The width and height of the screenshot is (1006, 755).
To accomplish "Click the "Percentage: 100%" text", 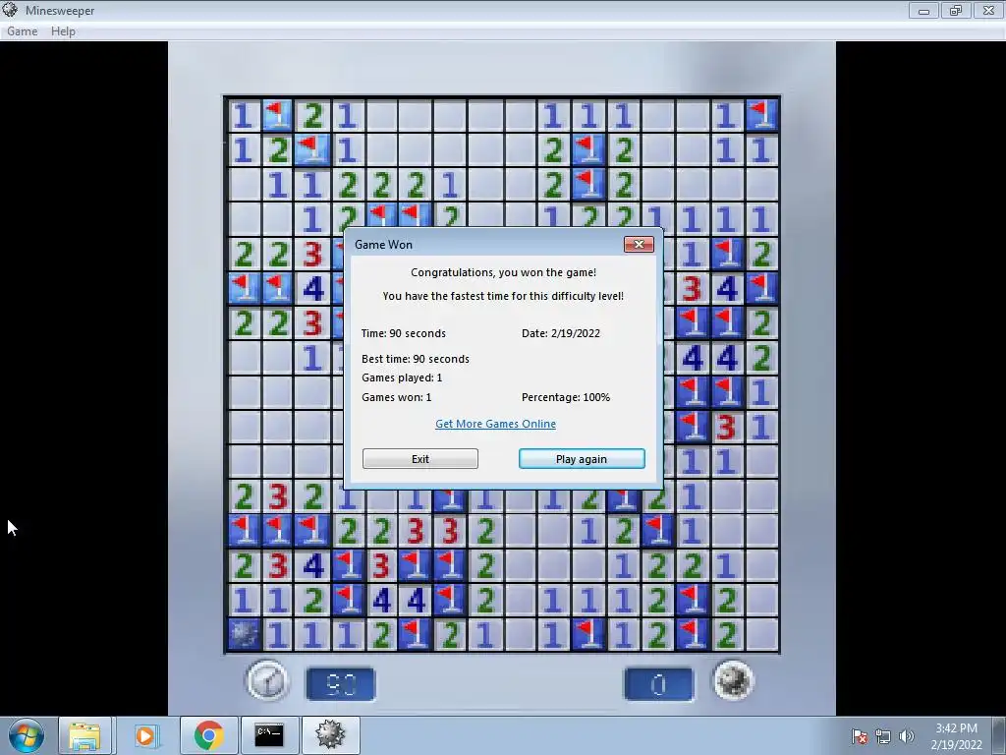I will tap(566, 397).
